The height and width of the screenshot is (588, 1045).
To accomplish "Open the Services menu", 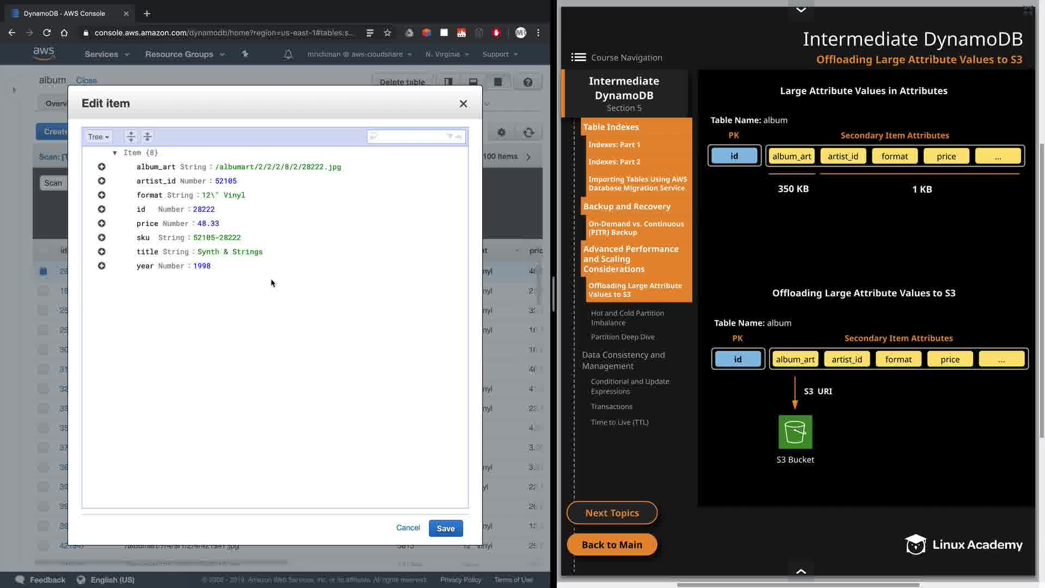I will 107,54.
